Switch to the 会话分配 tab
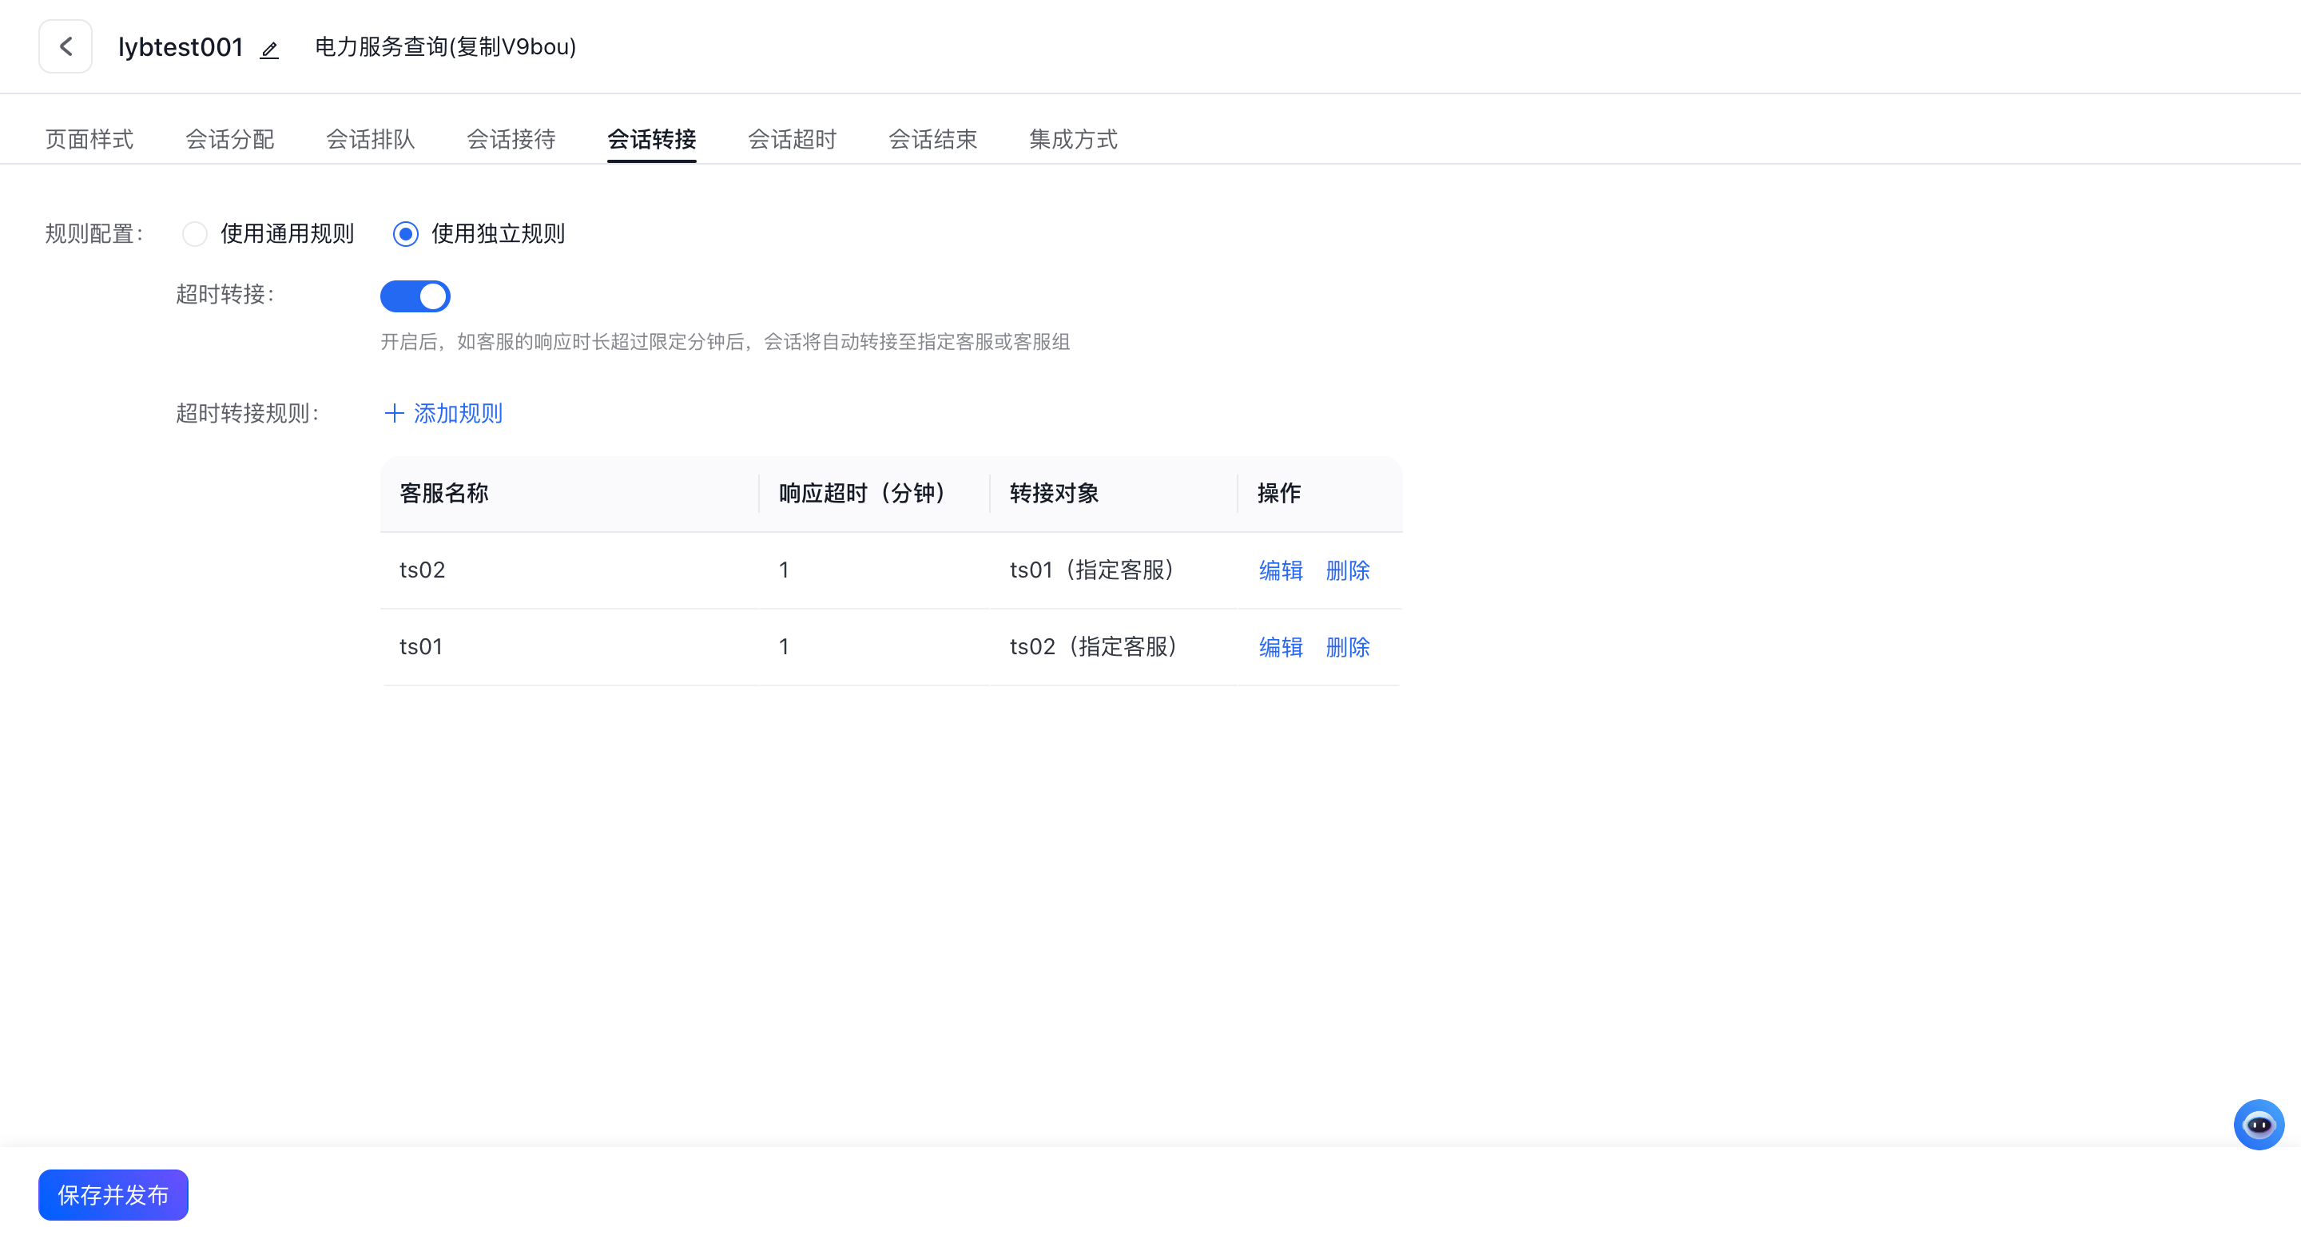 pyautogui.click(x=229, y=138)
